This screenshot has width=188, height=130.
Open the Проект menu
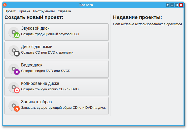10,11
